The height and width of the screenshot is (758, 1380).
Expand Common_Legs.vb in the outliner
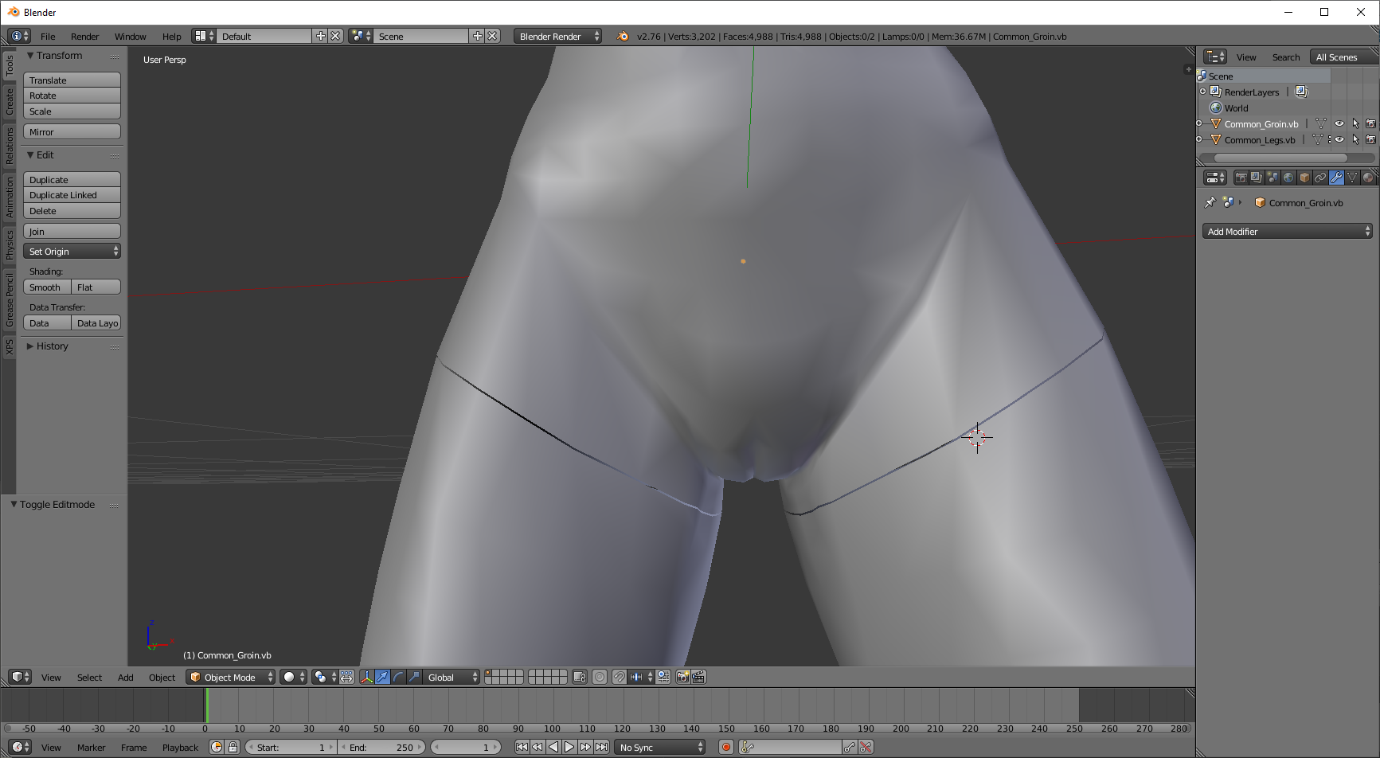click(x=1199, y=139)
